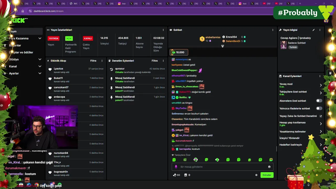Viewport: 336px width, 189px height.
Task: Open the Sohbet panel three-dot menu
Action: tap(273, 30)
